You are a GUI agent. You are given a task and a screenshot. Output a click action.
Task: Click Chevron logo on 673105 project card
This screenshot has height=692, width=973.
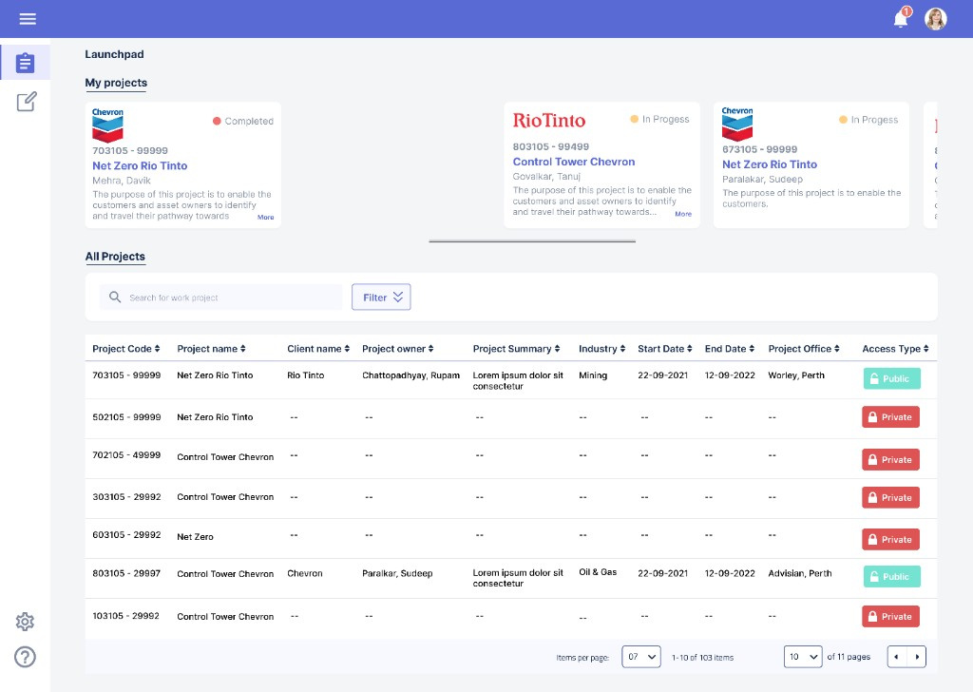[x=737, y=124]
